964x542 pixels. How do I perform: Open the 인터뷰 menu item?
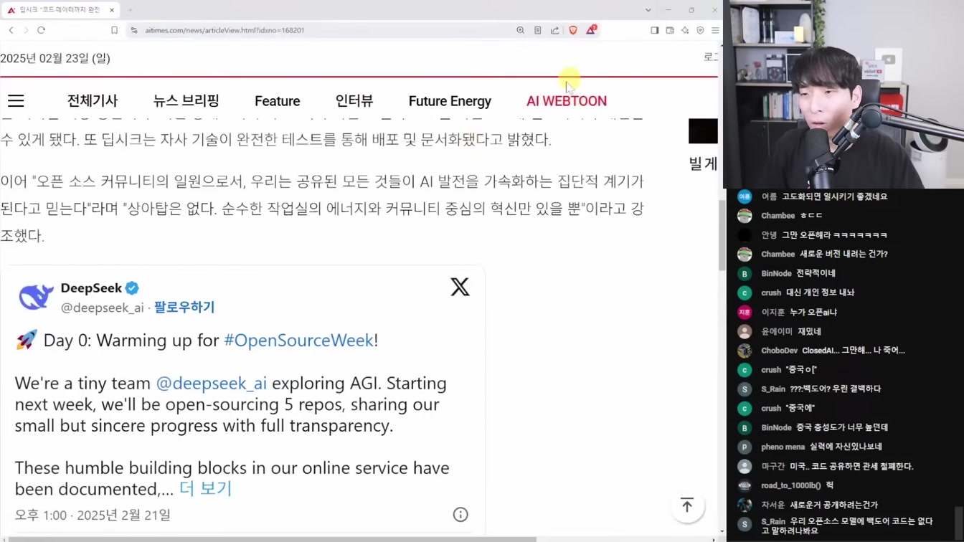354,101
